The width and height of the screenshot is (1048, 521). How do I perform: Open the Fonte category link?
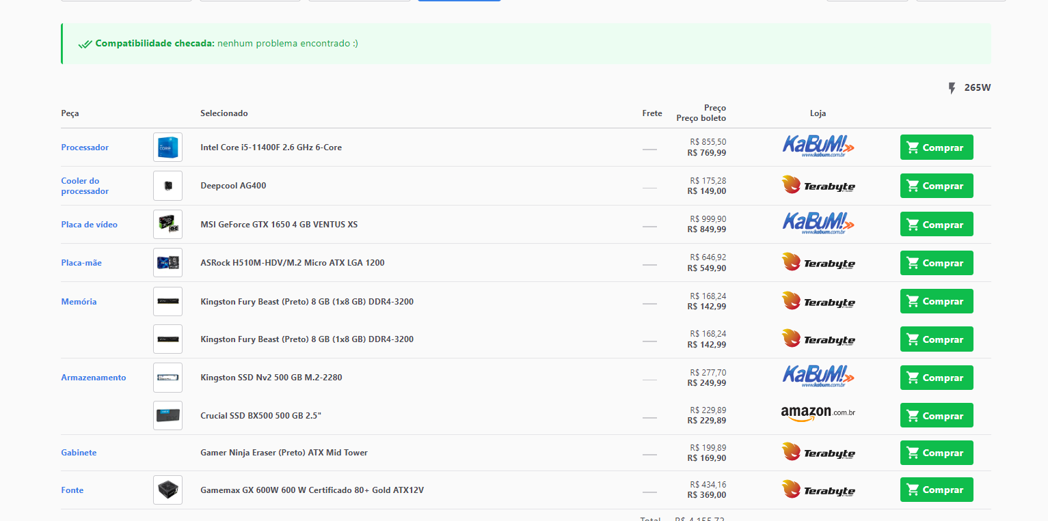(72, 490)
